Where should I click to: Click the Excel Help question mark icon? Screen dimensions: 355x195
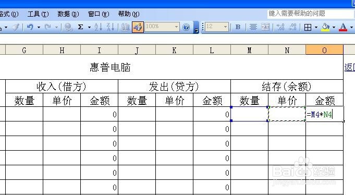[186, 27]
